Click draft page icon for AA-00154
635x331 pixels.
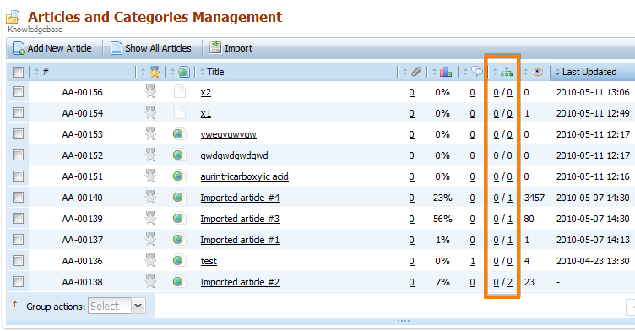179,112
